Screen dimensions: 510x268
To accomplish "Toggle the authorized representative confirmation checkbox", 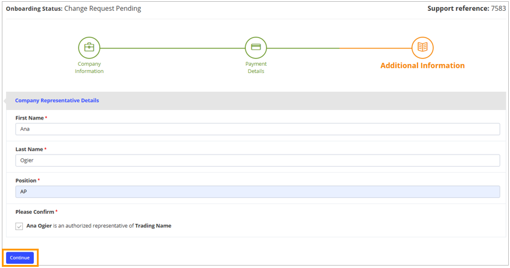I will click(x=20, y=226).
